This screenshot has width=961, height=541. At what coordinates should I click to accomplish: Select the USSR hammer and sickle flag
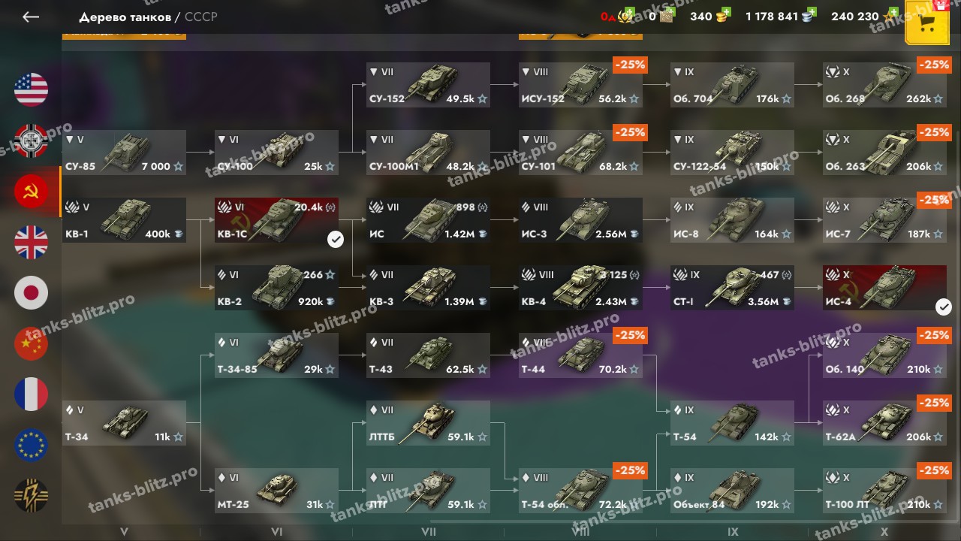[x=31, y=192]
